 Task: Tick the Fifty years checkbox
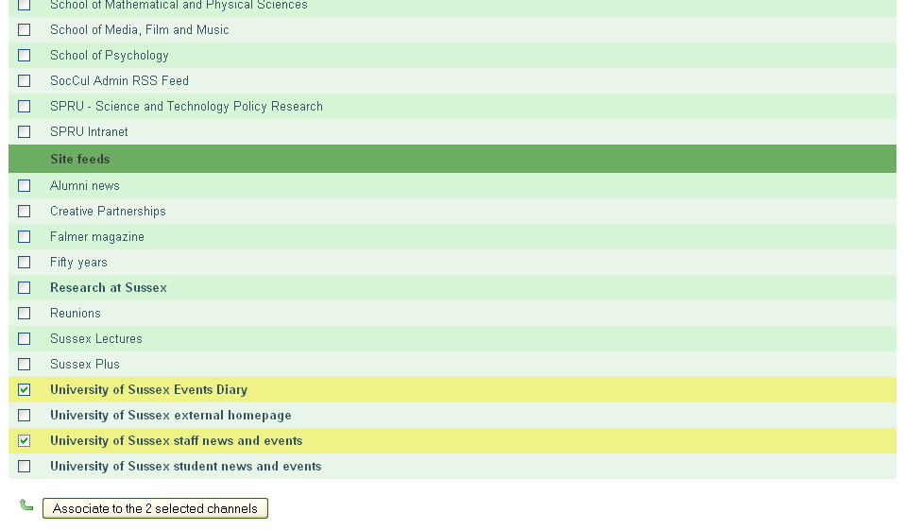(25, 263)
